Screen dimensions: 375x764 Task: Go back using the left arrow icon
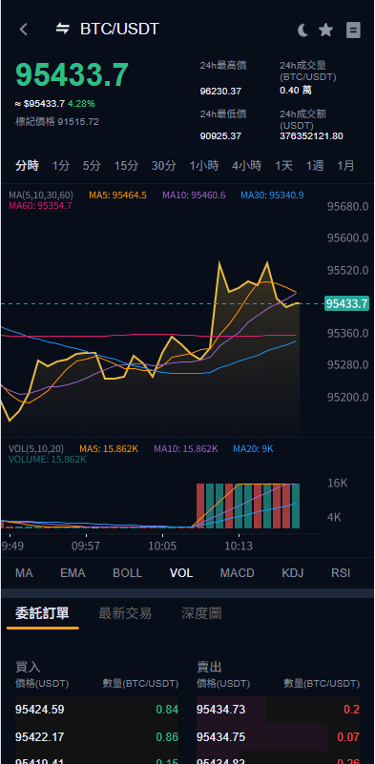[23, 30]
